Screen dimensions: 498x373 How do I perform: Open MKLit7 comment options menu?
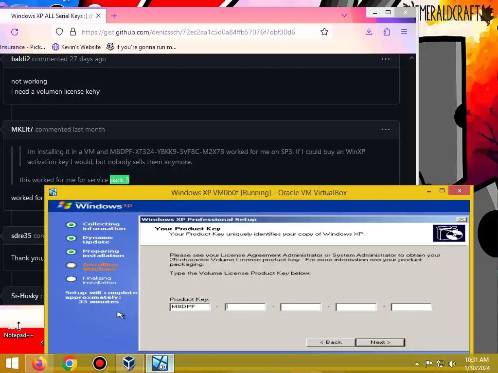coord(386,129)
